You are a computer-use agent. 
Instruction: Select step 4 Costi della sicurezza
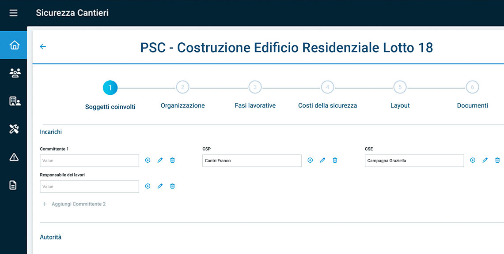(x=328, y=87)
